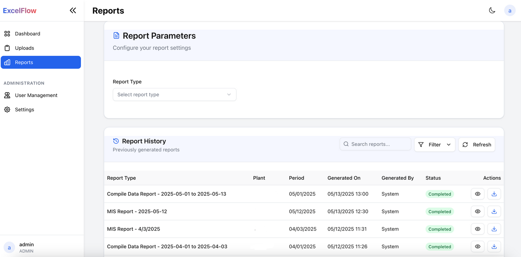Click the Report History clock icon
The width and height of the screenshot is (521, 257).
point(116,141)
